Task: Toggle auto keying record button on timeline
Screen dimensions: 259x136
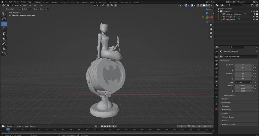Action: (x=96, y=126)
